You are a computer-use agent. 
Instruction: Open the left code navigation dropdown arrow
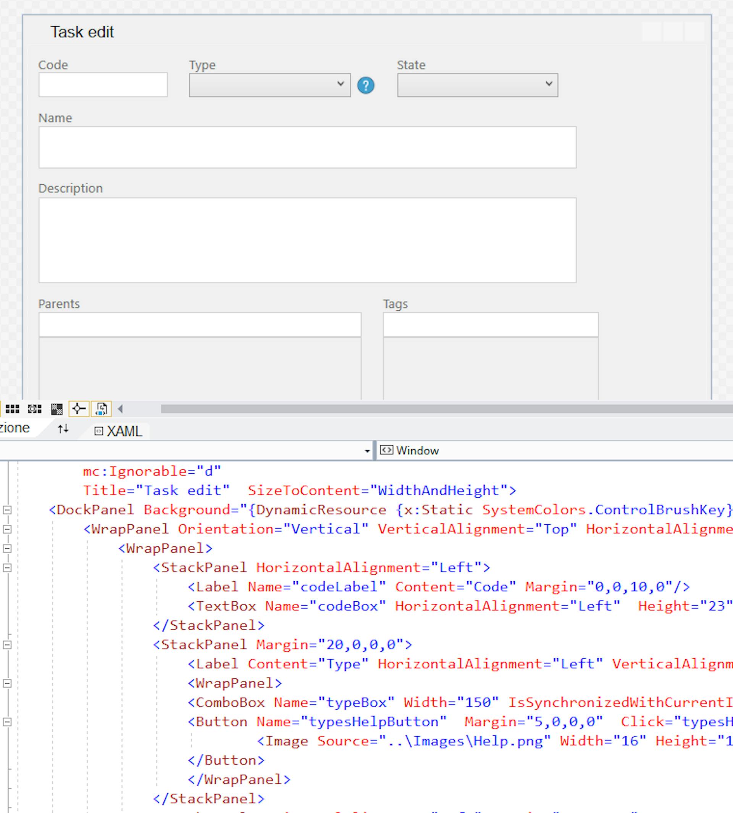click(x=367, y=451)
